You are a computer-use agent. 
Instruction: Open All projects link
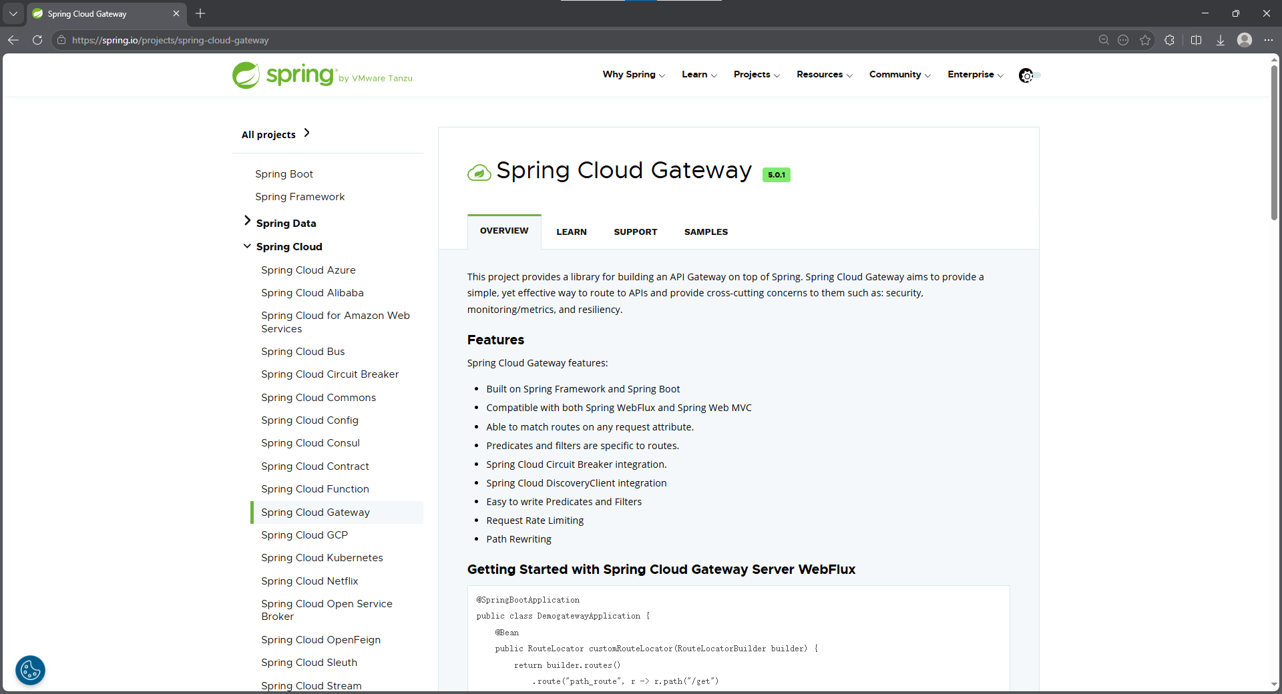pyautogui.click(x=276, y=134)
